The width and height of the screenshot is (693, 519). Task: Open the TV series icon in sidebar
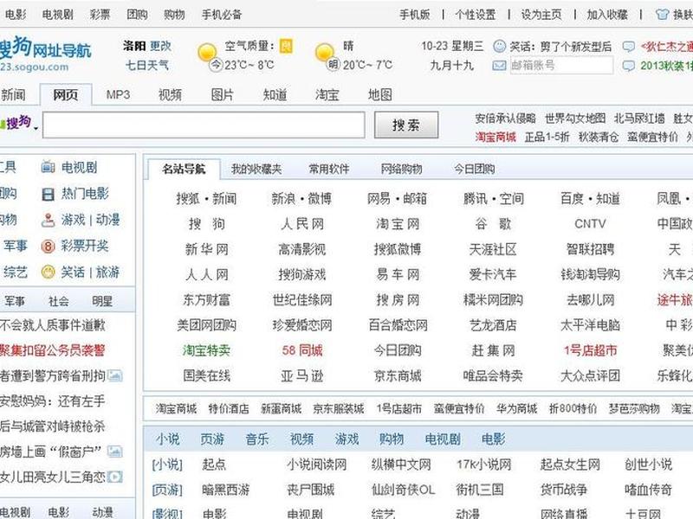48,167
